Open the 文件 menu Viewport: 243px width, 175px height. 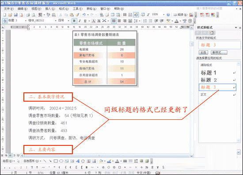point(9,9)
